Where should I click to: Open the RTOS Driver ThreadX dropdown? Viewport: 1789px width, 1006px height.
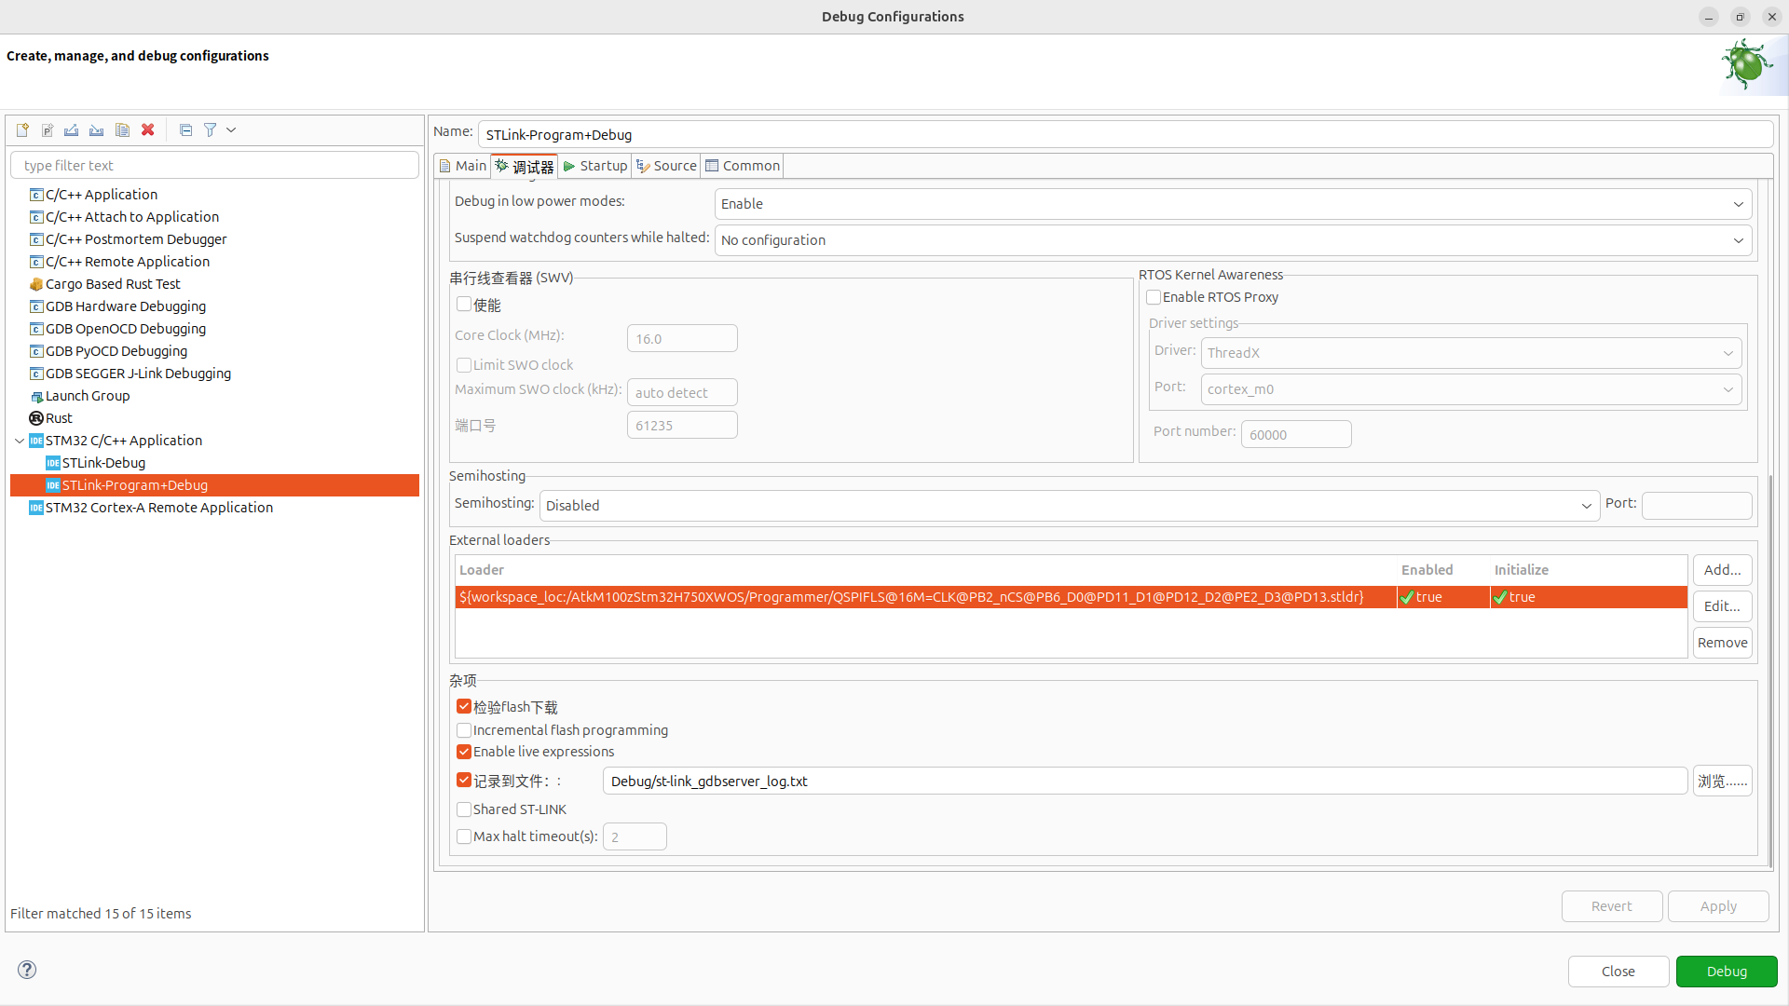click(1471, 353)
